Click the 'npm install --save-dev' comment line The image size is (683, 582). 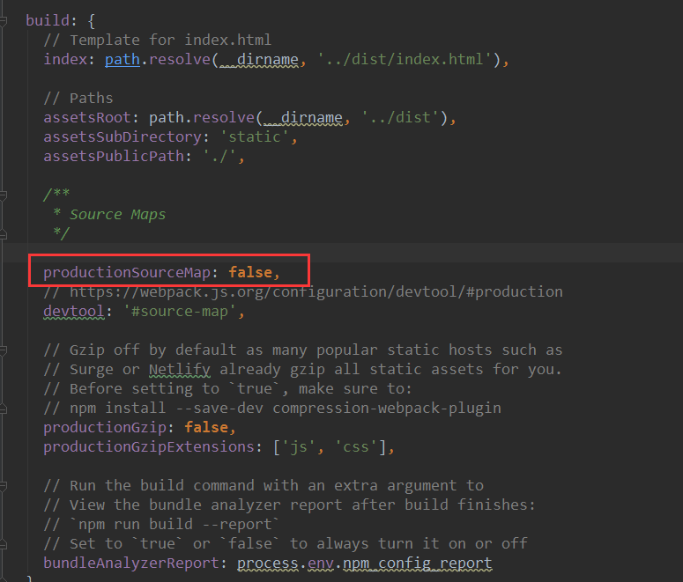click(272, 409)
